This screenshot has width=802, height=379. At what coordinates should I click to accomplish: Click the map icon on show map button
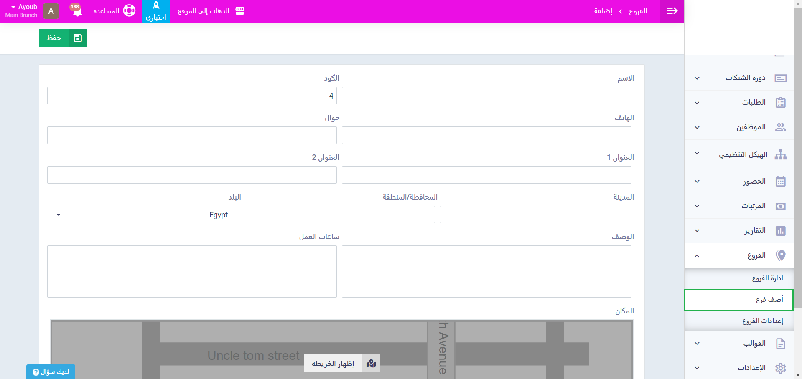371,364
